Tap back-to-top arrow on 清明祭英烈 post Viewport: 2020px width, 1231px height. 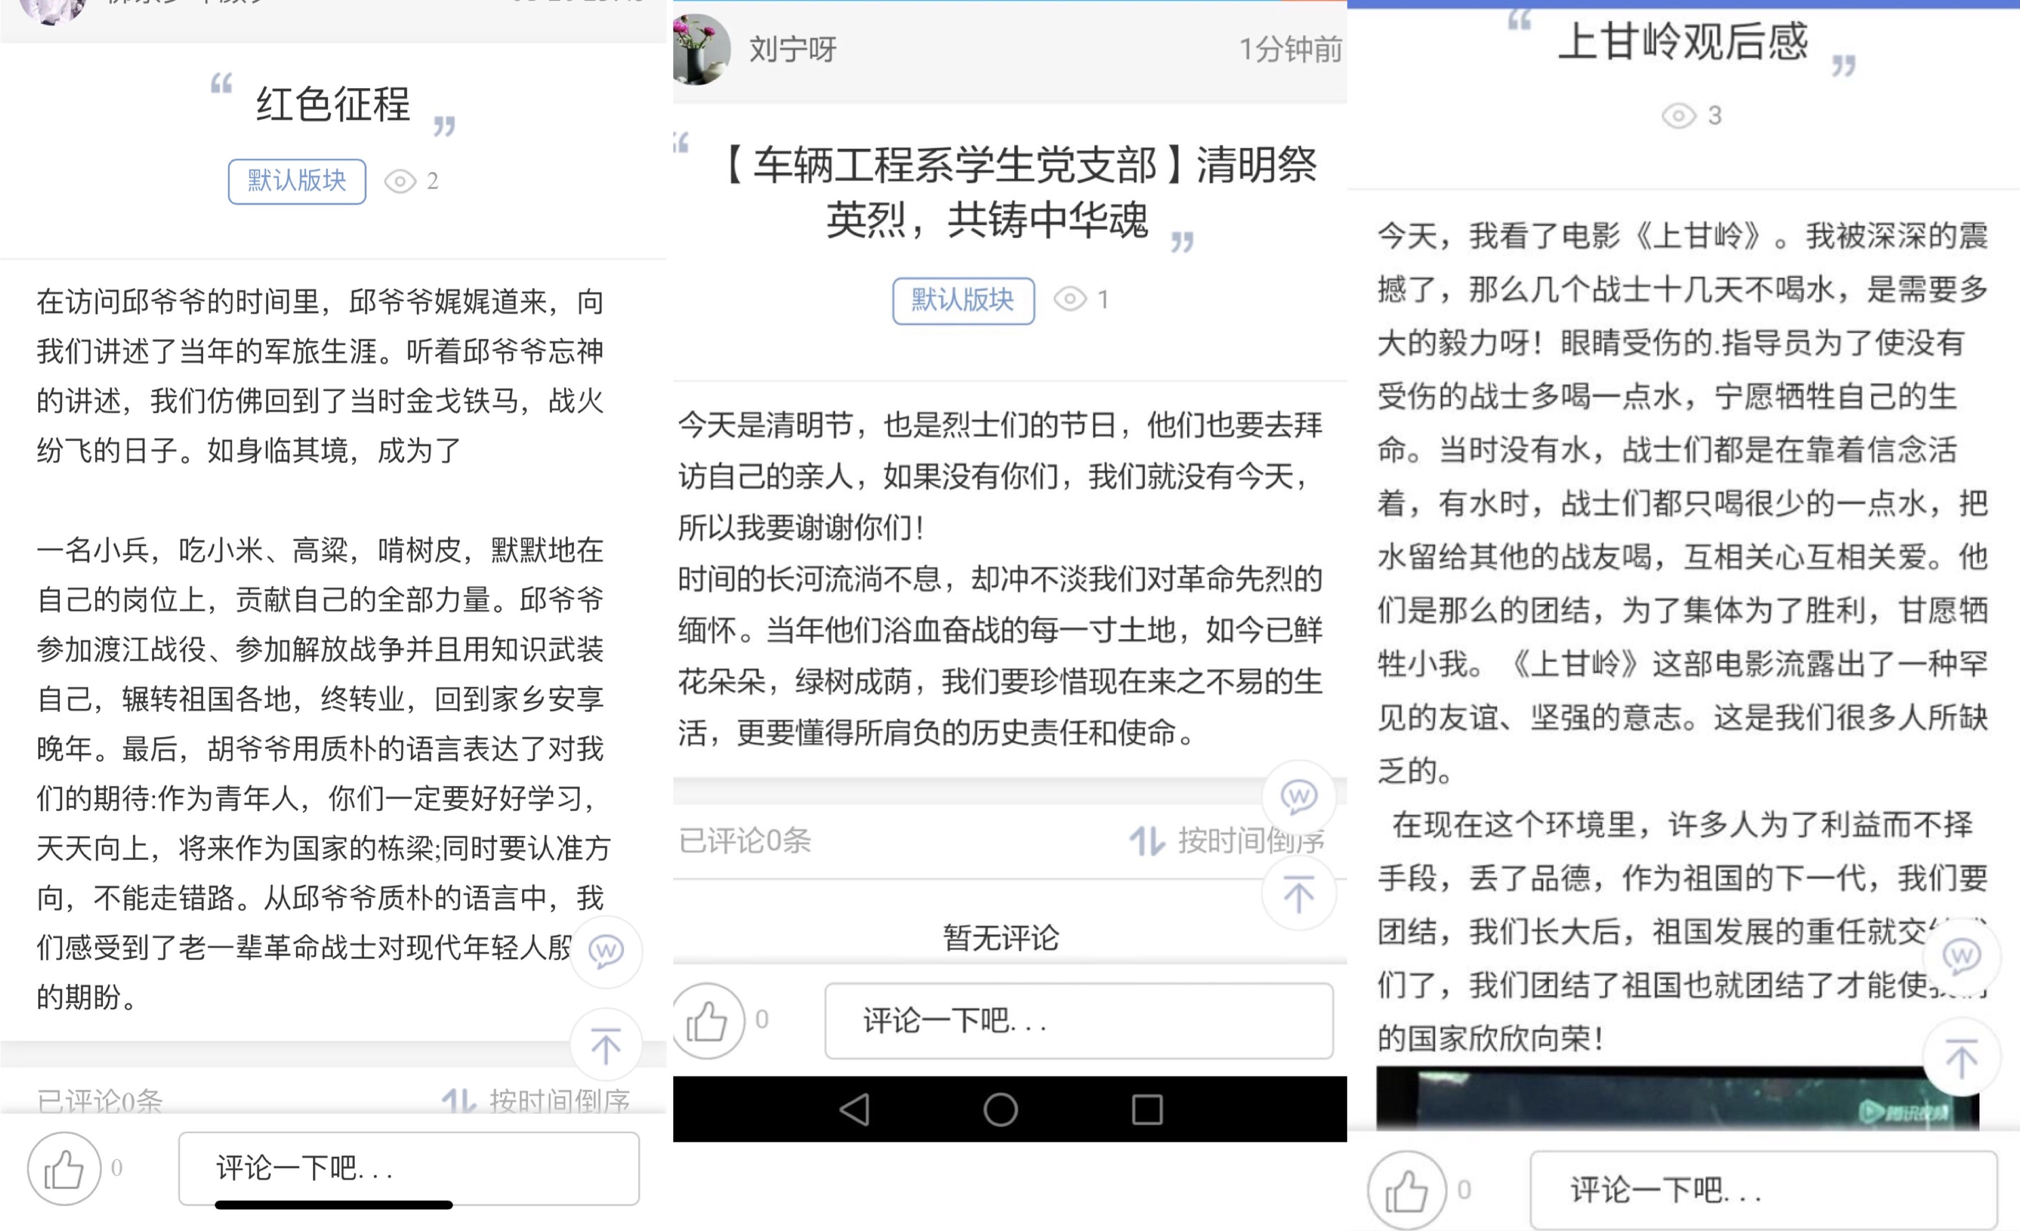1299,892
